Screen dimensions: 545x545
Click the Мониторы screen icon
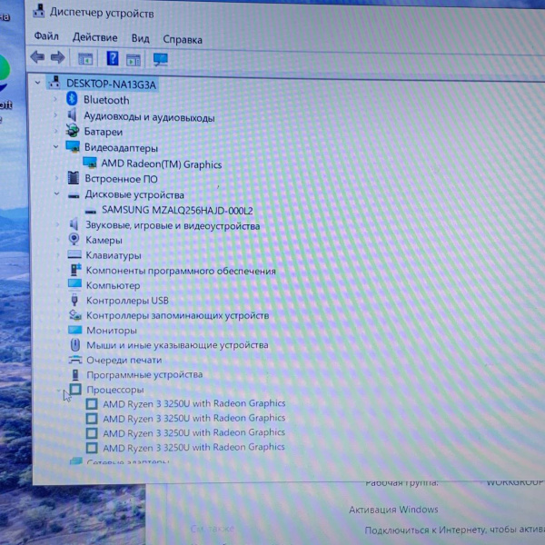tap(75, 330)
